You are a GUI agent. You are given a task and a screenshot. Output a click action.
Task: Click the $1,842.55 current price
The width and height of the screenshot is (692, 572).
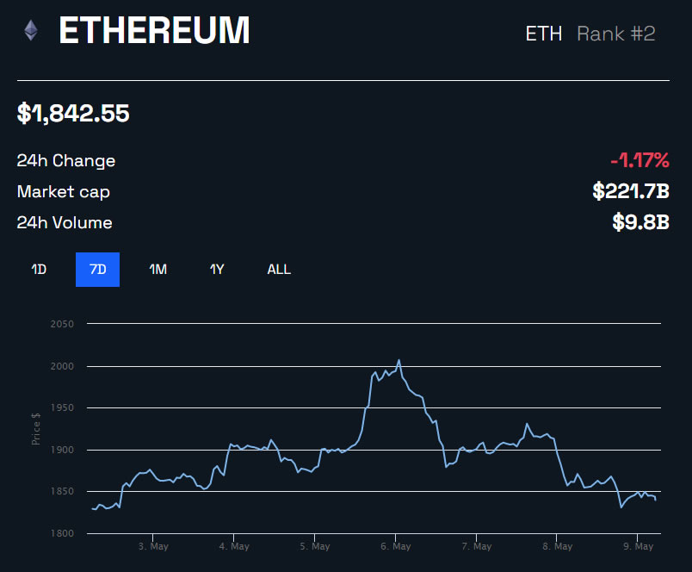coord(73,113)
